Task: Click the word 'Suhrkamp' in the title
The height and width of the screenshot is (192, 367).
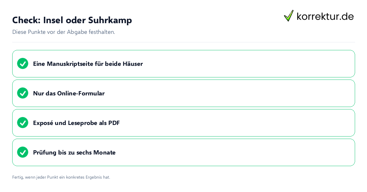Action: click(x=110, y=20)
